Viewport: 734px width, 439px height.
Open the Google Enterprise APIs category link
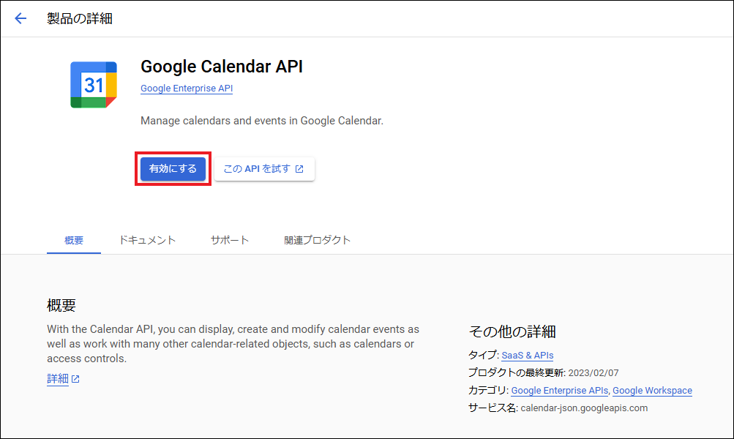coord(560,391)
